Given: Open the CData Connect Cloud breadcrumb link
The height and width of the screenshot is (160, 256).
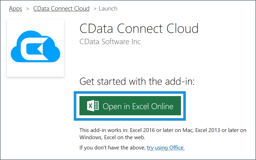Looking at the screenshot, I should [x=61, y=8].
